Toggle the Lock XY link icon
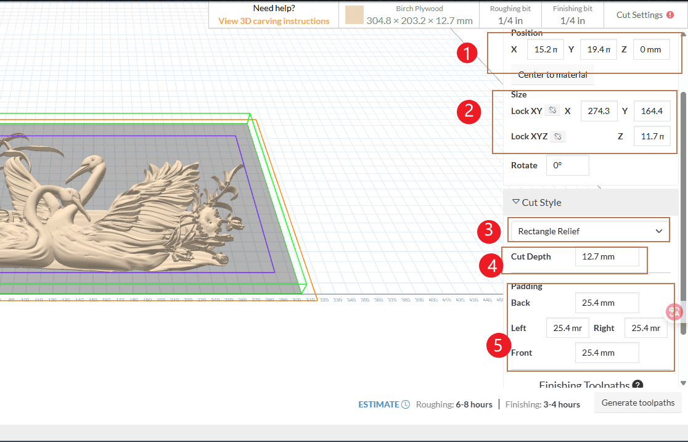688x442 pixels. (553, 111)
